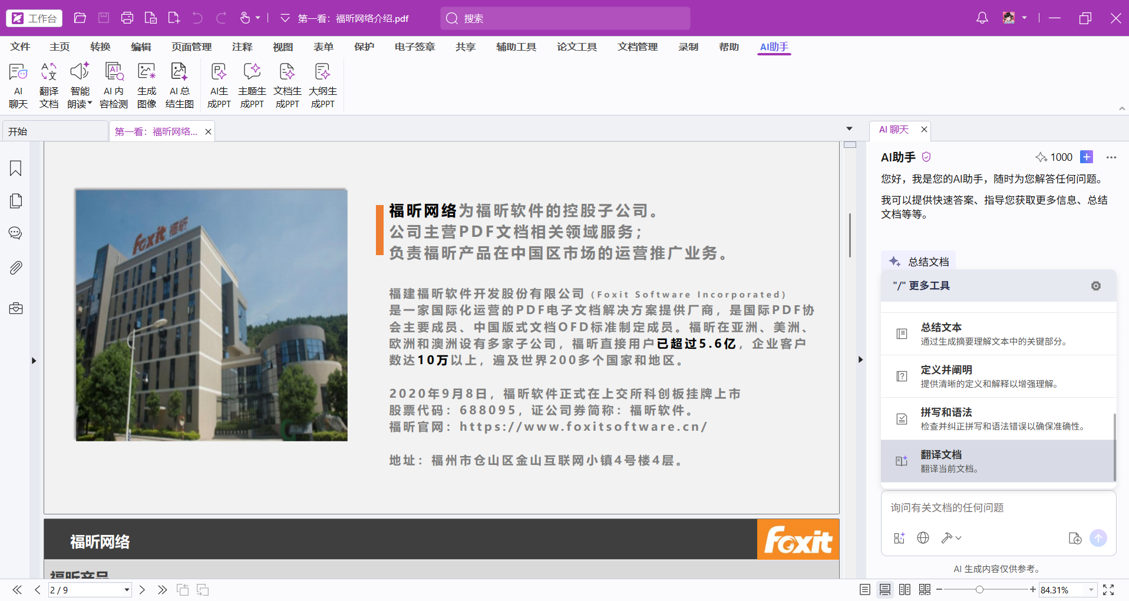Enter full screen mode
The height and width of the screenshot is (601, 1129).
point(1108,590)
